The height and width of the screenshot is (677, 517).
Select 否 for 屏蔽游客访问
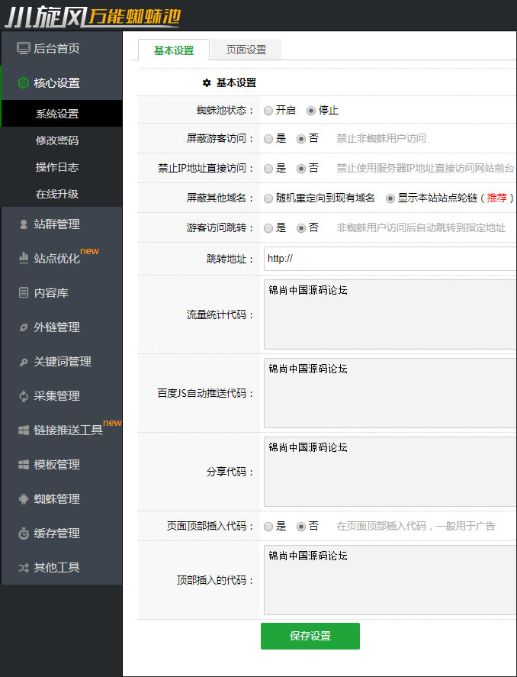click(x=301, y=139)
